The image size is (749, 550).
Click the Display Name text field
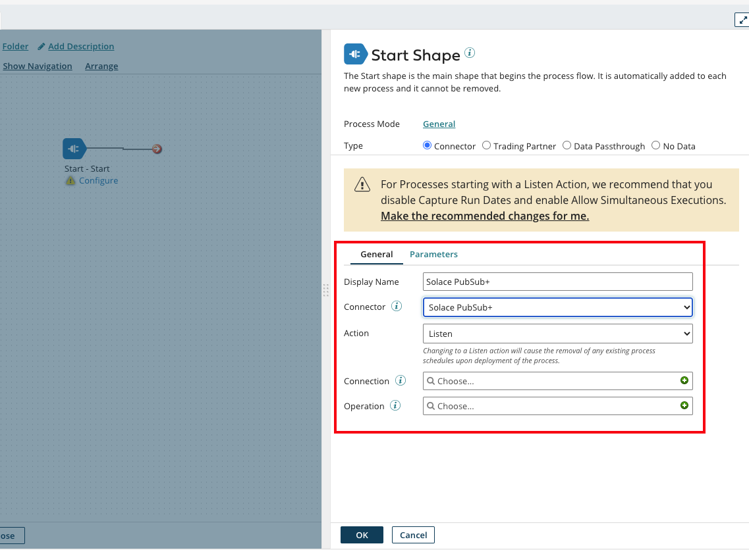557,282
